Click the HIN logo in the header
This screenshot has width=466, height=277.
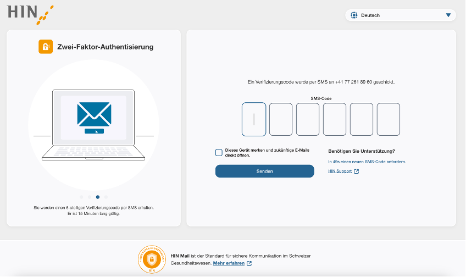[x=30, y=14]
